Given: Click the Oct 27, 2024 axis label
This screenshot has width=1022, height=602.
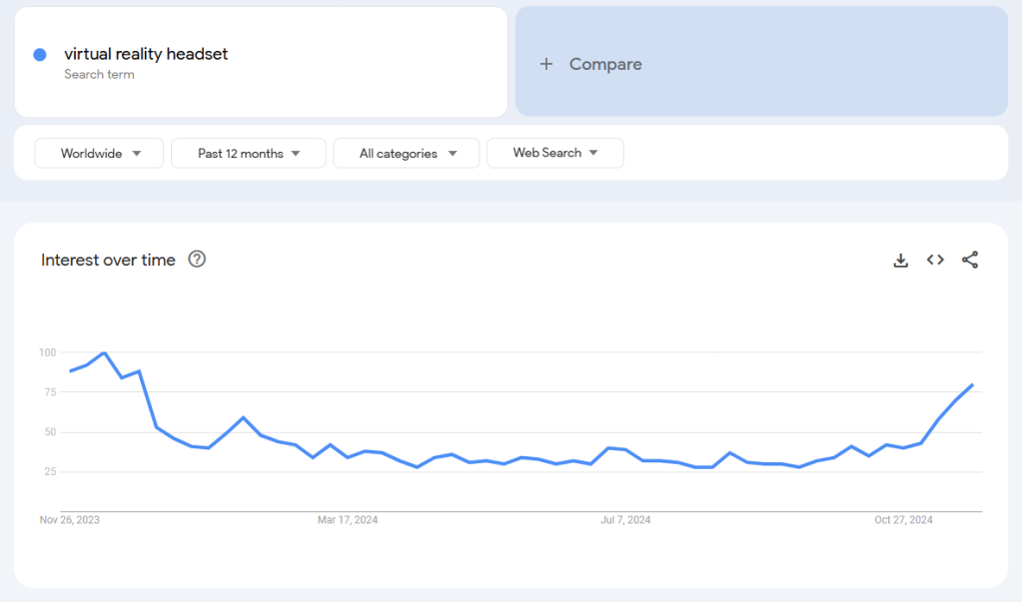Looking at the screenshot, I should (903, 520).
